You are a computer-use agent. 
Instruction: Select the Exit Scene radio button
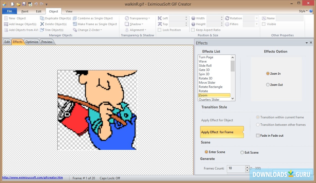242,153
